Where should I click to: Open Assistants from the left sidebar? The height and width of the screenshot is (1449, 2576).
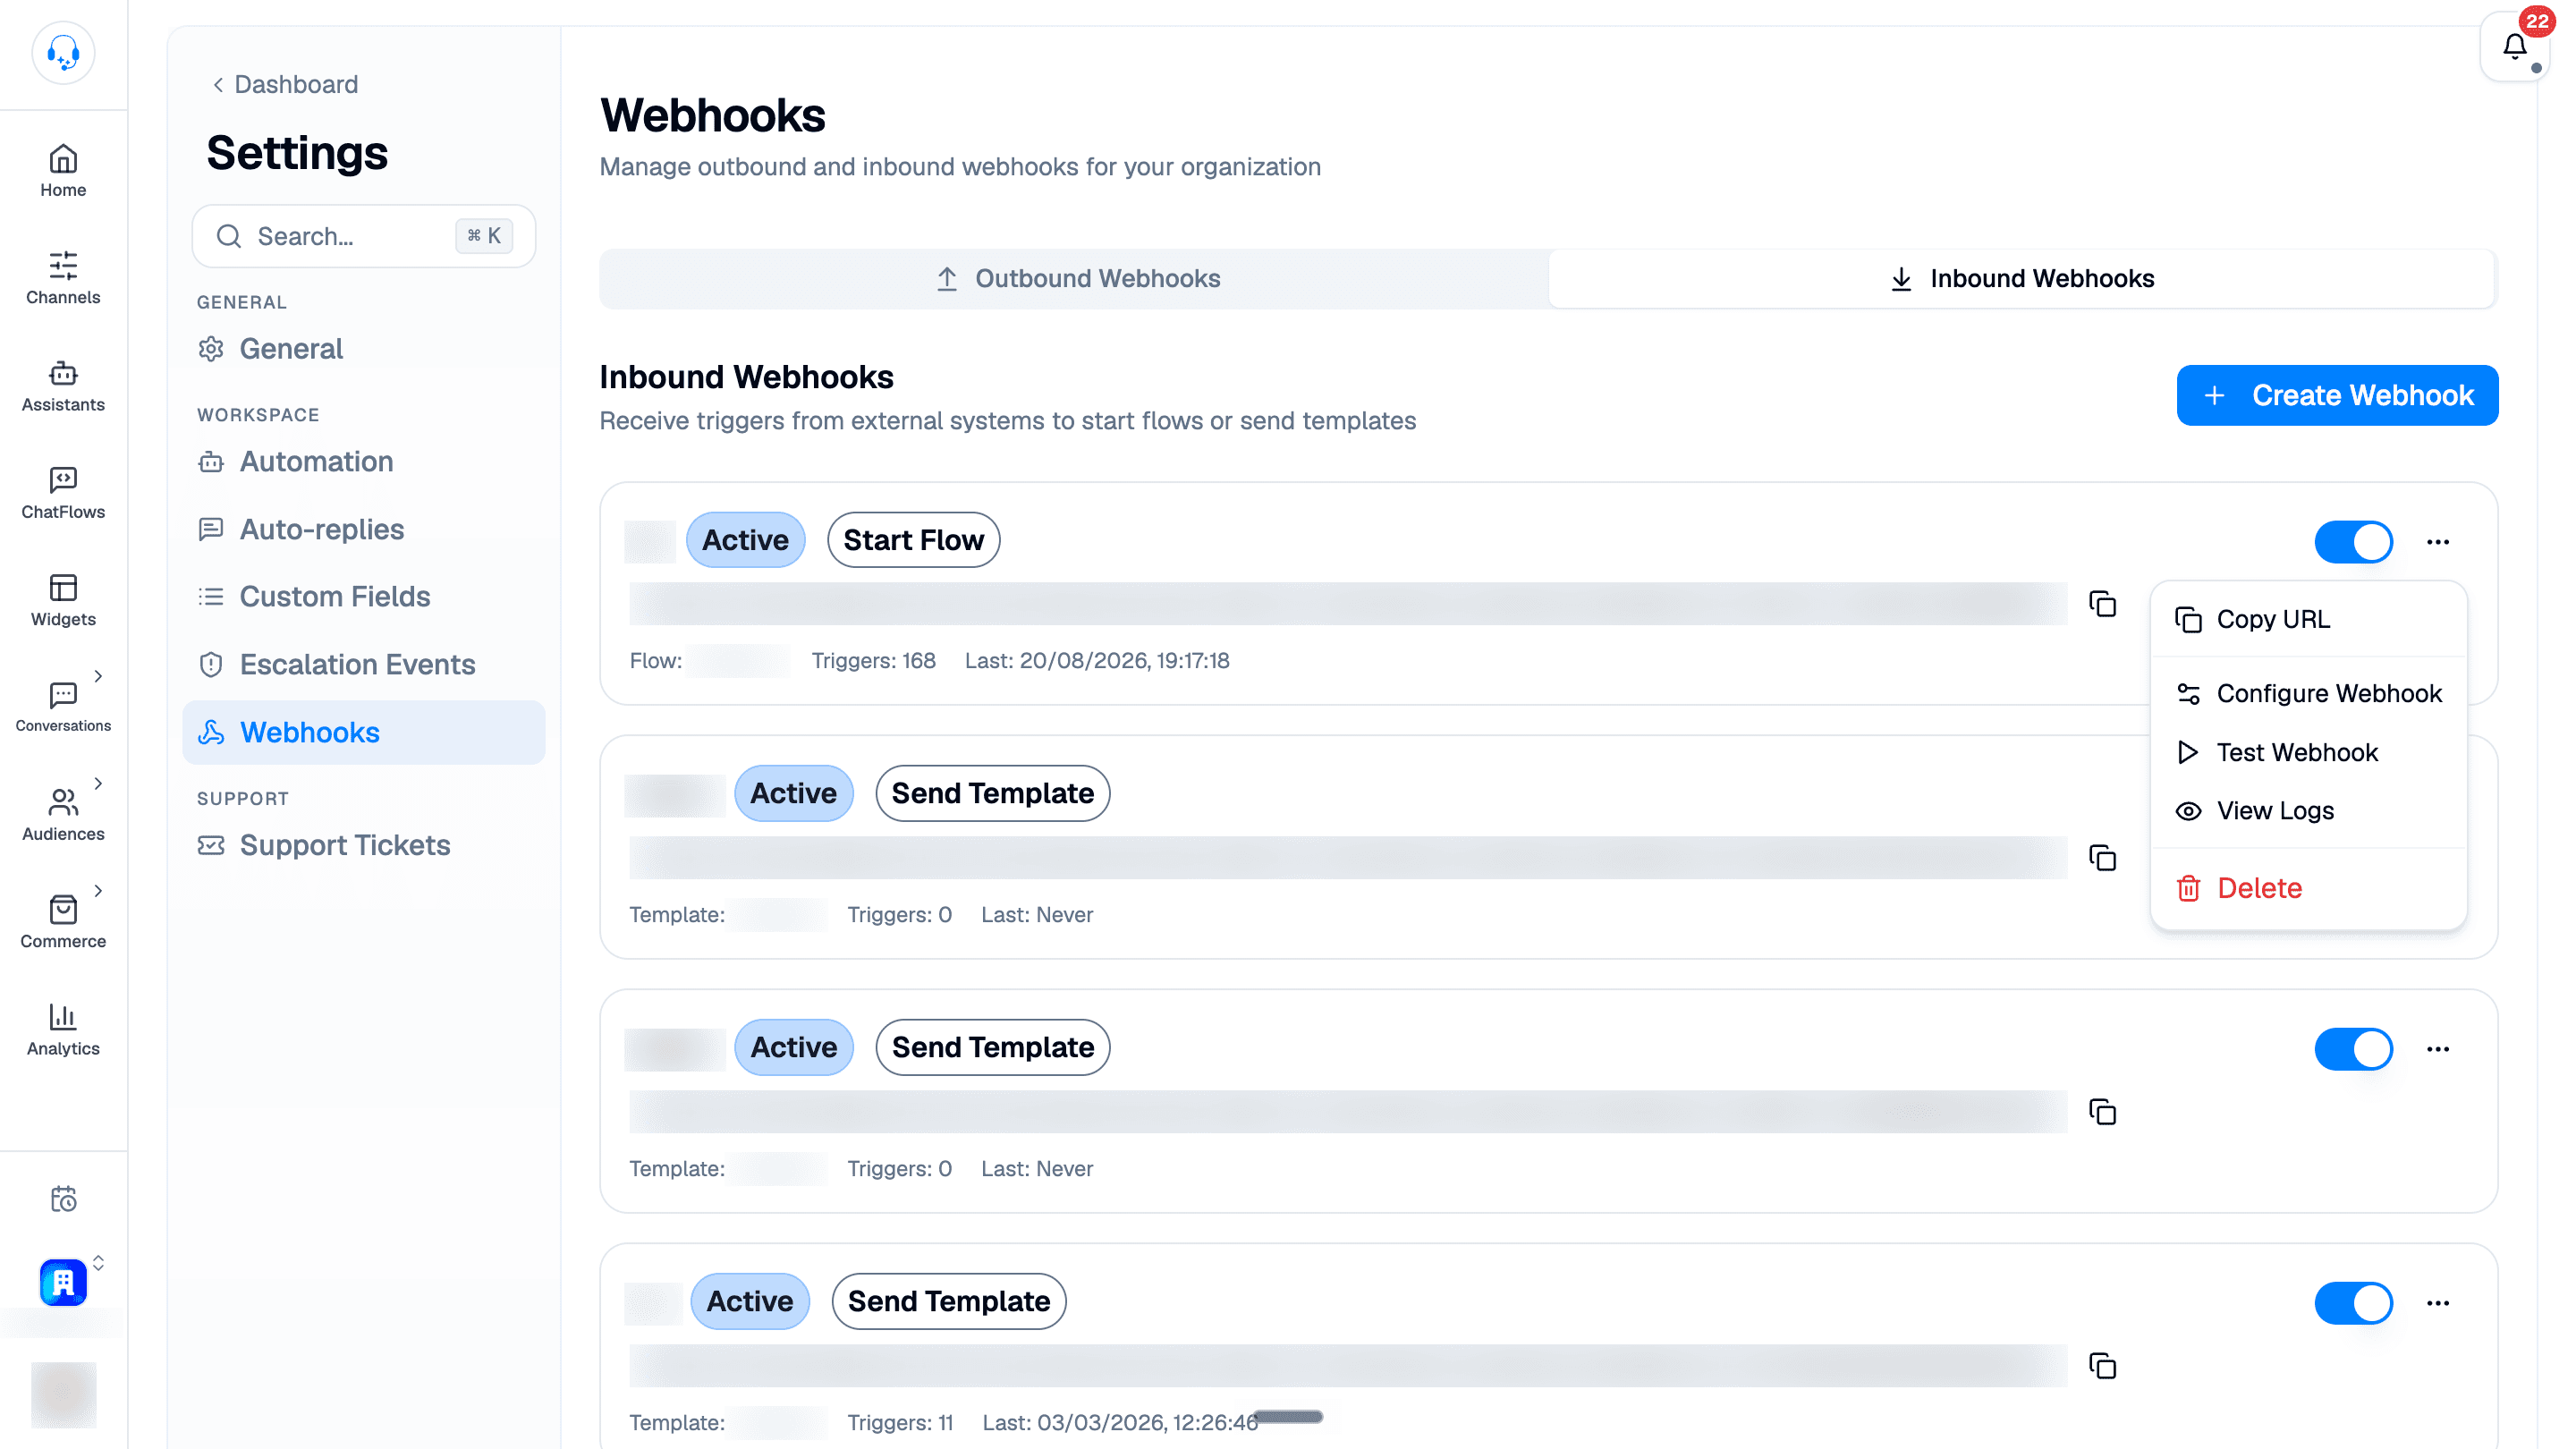(63, 387)
